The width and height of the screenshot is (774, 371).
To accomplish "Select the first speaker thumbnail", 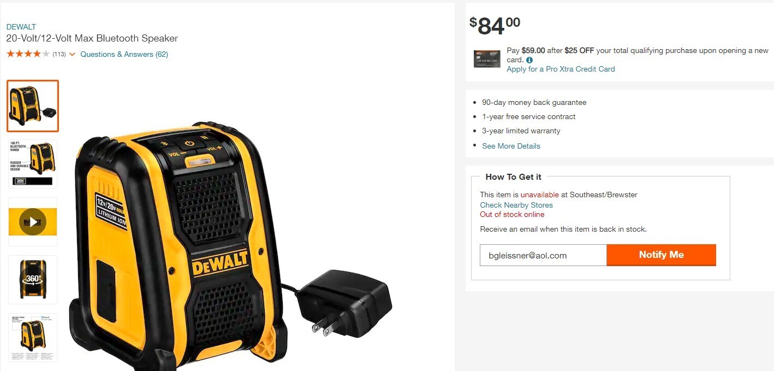I will click(x=33, y=106).
